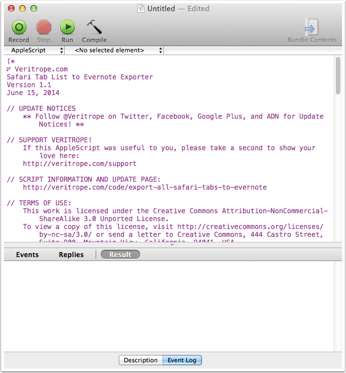Click '// SCRIPT INFORMATION AND UPDATE PAGE:' line
Screen dimensions: 346x373
click(x=83, y=179)
